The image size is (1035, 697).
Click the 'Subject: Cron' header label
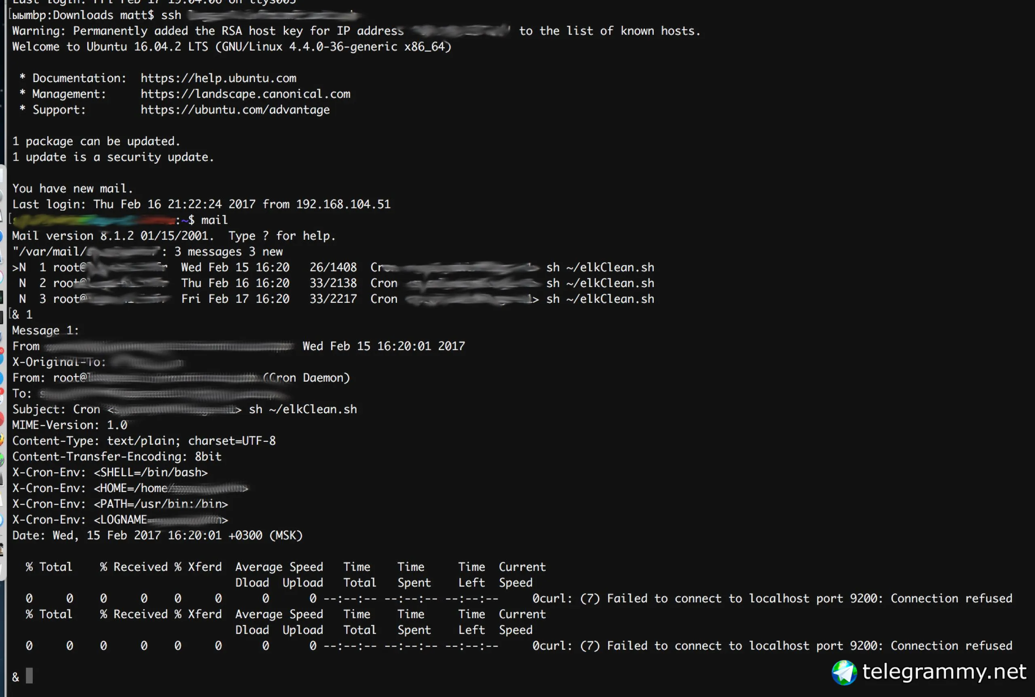click(x=56, y=410)
